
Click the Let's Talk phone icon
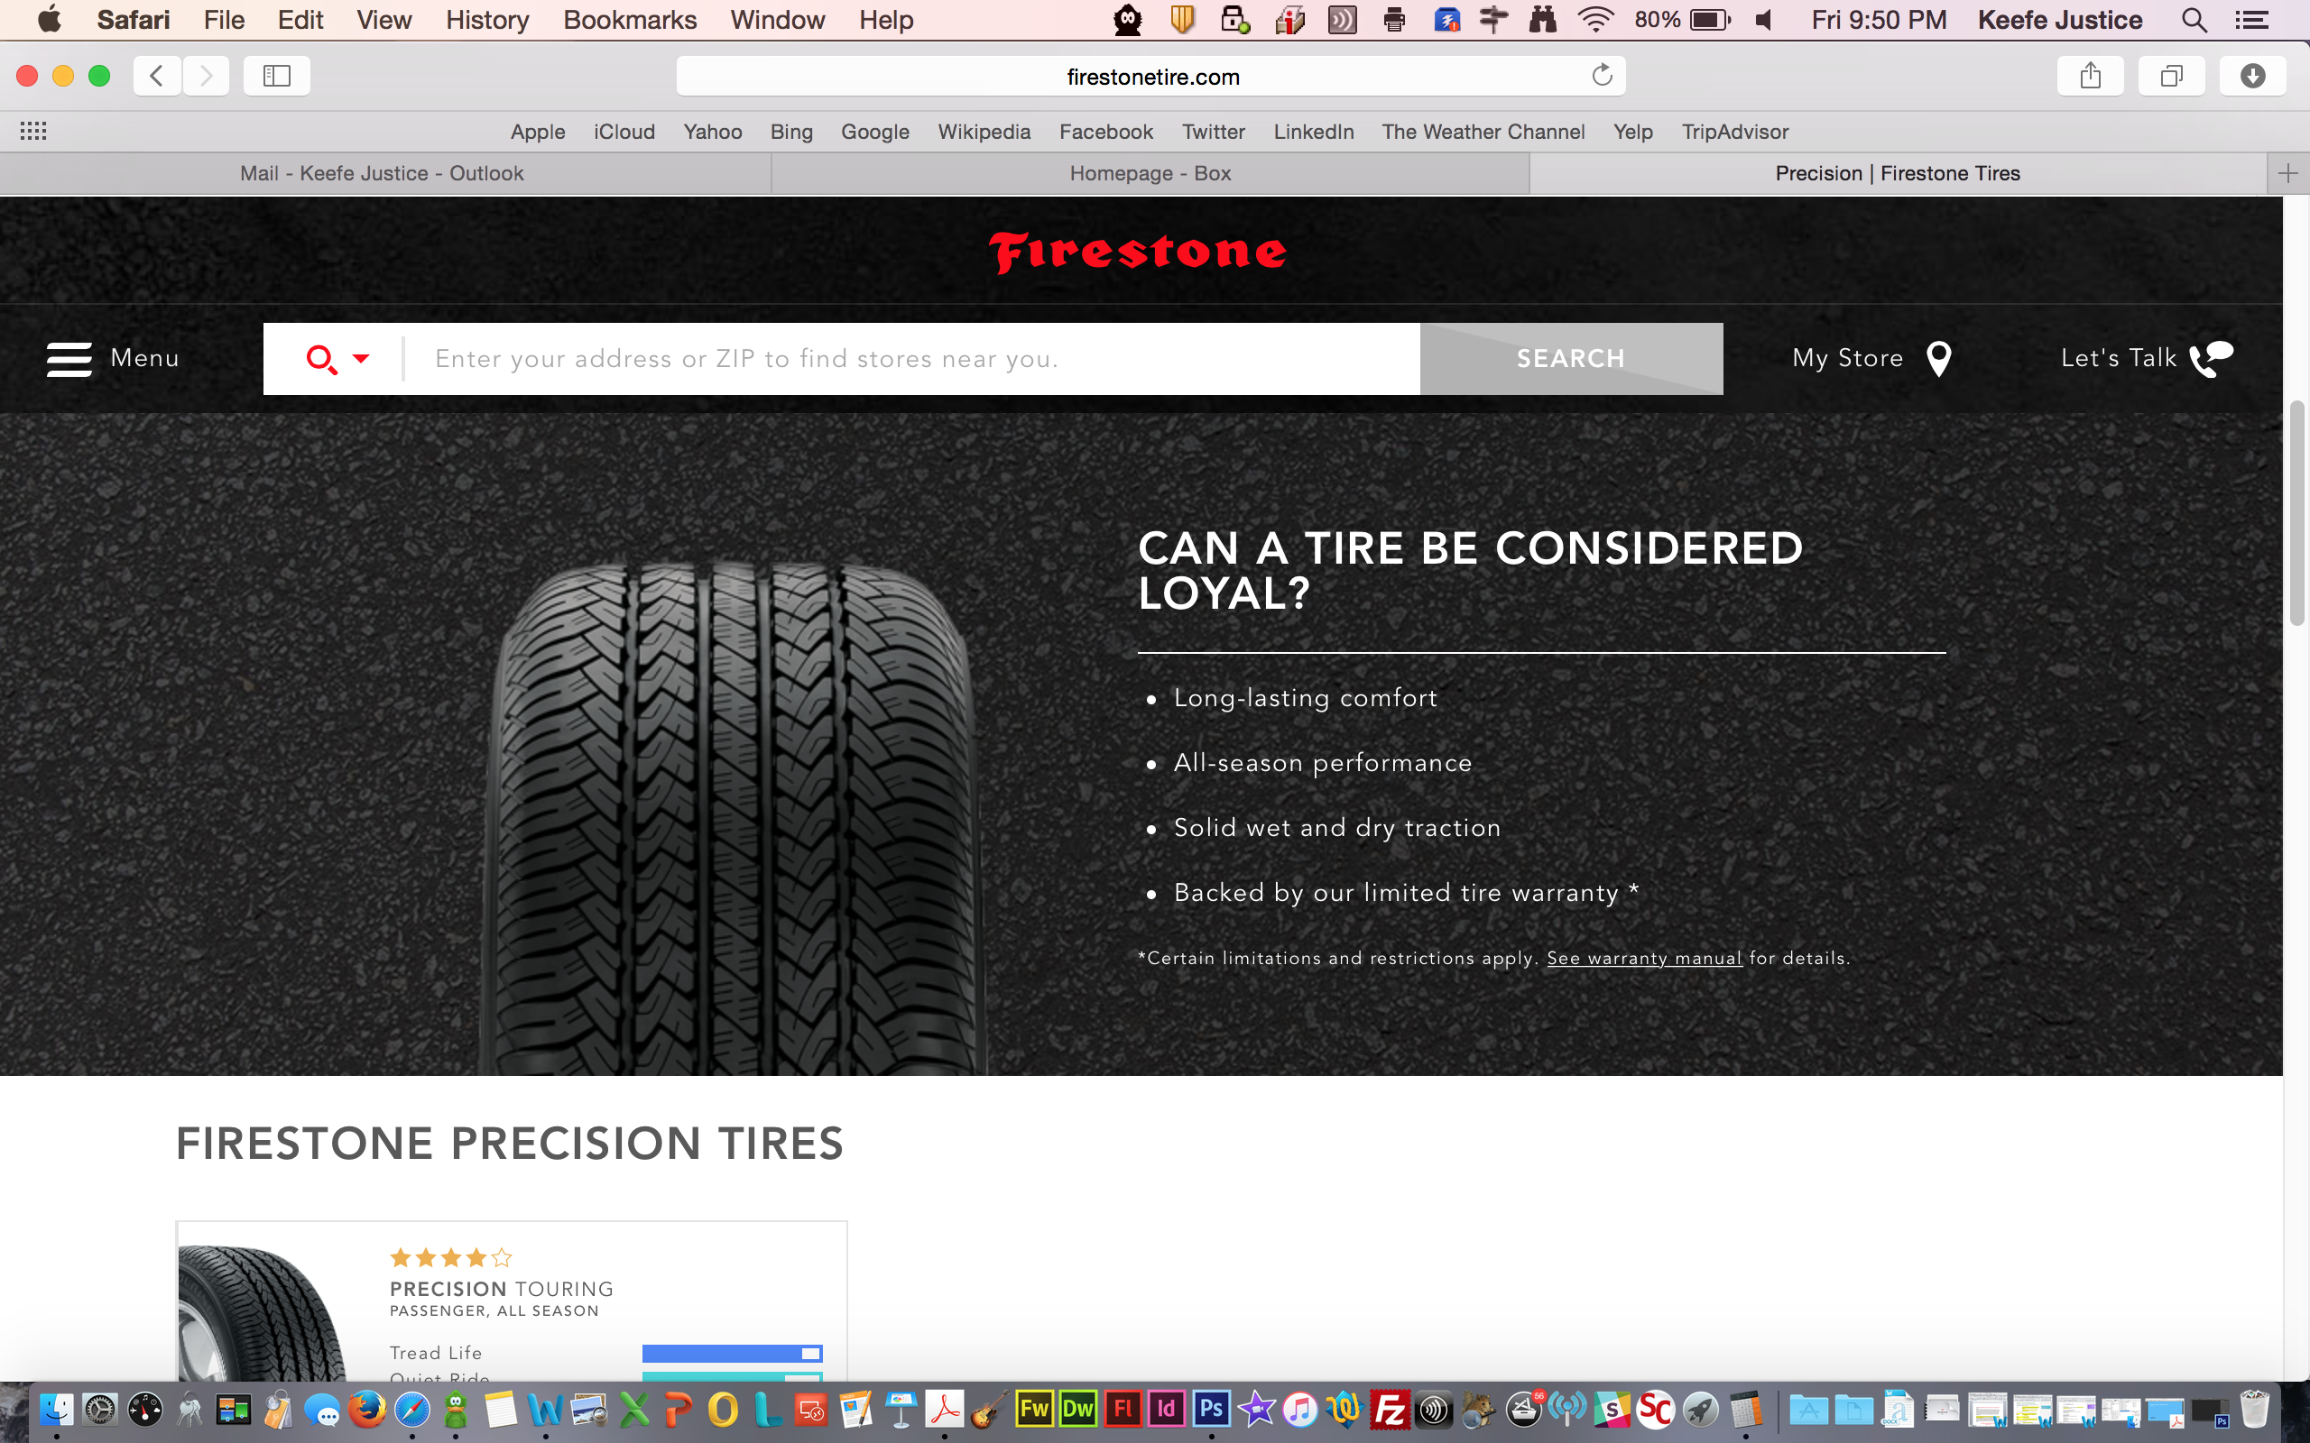2210,359
